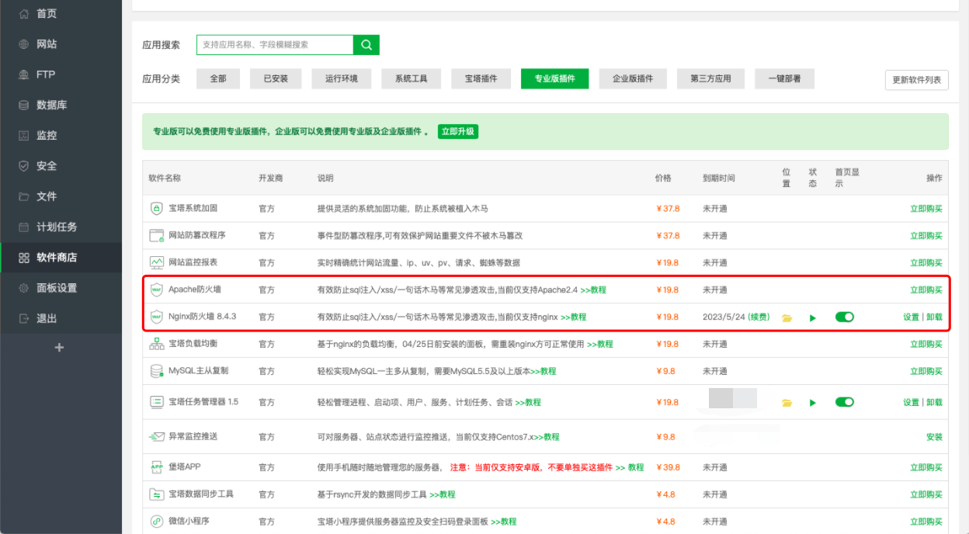Select the 企业版插件 category tab
Image resolution: width=969 pixels, height=534 pixels.
pos(633,78)
